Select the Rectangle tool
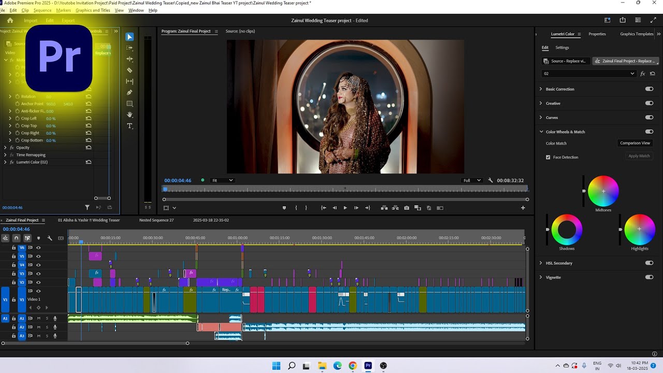Image resolution: width=663 pixels, height=373 pixels. (129, 104)
